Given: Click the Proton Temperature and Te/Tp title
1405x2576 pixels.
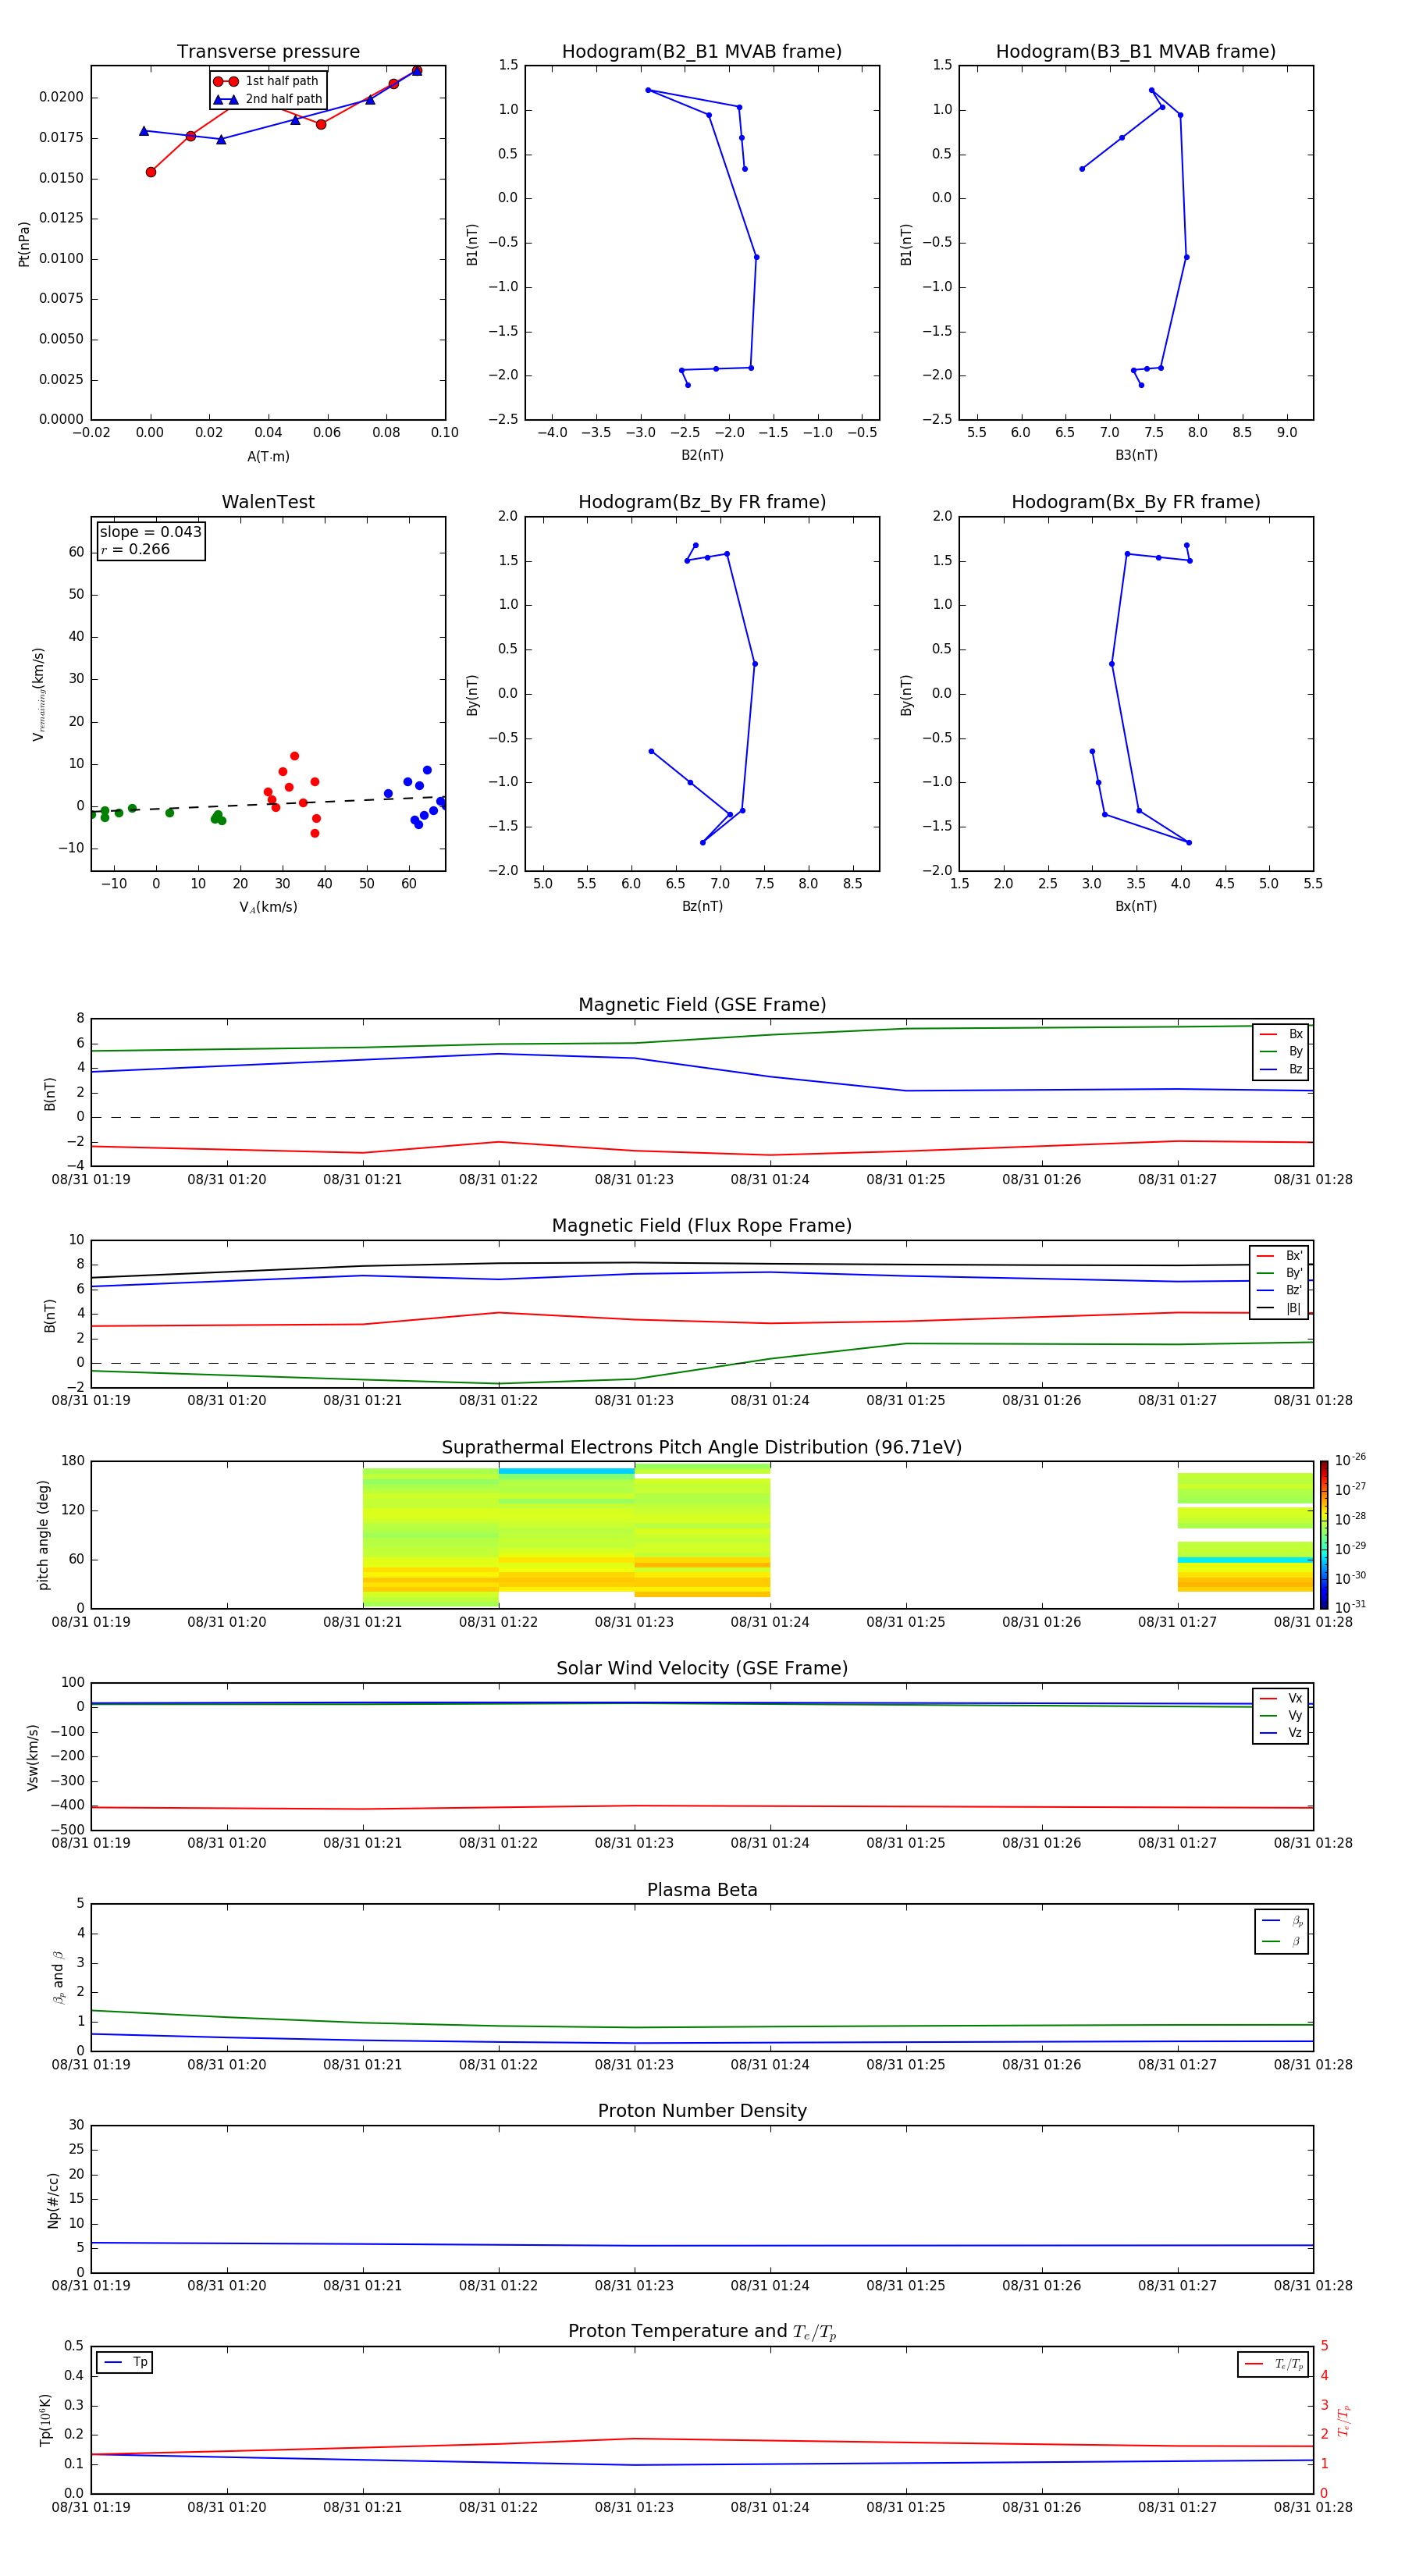Looking at the screenshot, I should click(x=702, y=2332).
